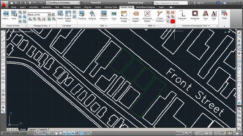Viewport: 243px width, 136px height.
Task: Click the magnifier zoom-to-image icon
Action: coord(30,19)
